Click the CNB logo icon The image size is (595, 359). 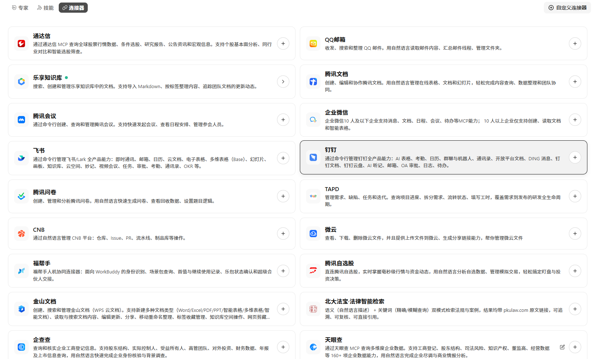point(21,234)
